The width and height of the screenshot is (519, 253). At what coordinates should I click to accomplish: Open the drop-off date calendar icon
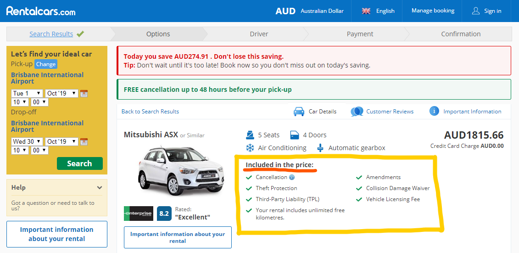coord(84,142)
